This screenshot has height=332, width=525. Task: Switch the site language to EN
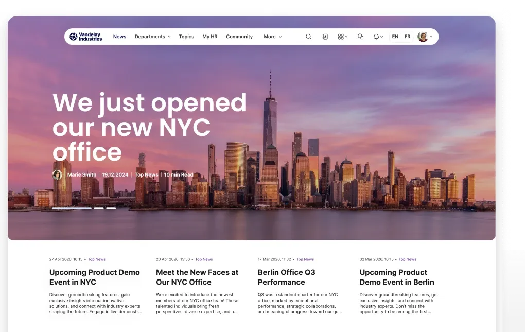coord(395,37)
